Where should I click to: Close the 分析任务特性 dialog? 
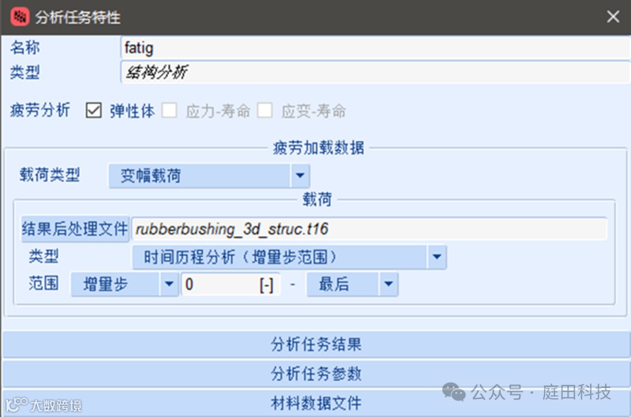[x=613, y=17]
